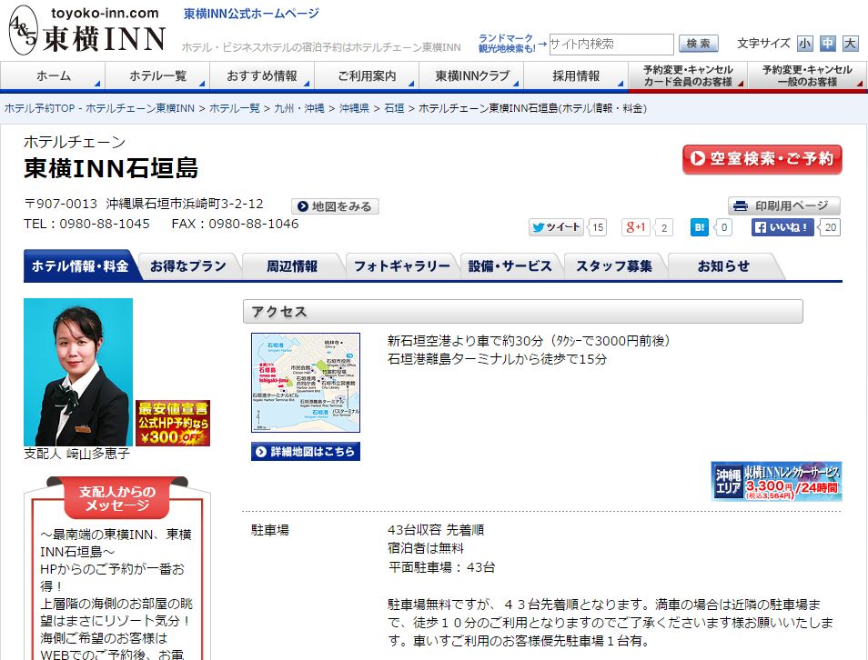
Task: Click the Google +1 count 2
Action: pyautogui.click(x=664, y=227)
